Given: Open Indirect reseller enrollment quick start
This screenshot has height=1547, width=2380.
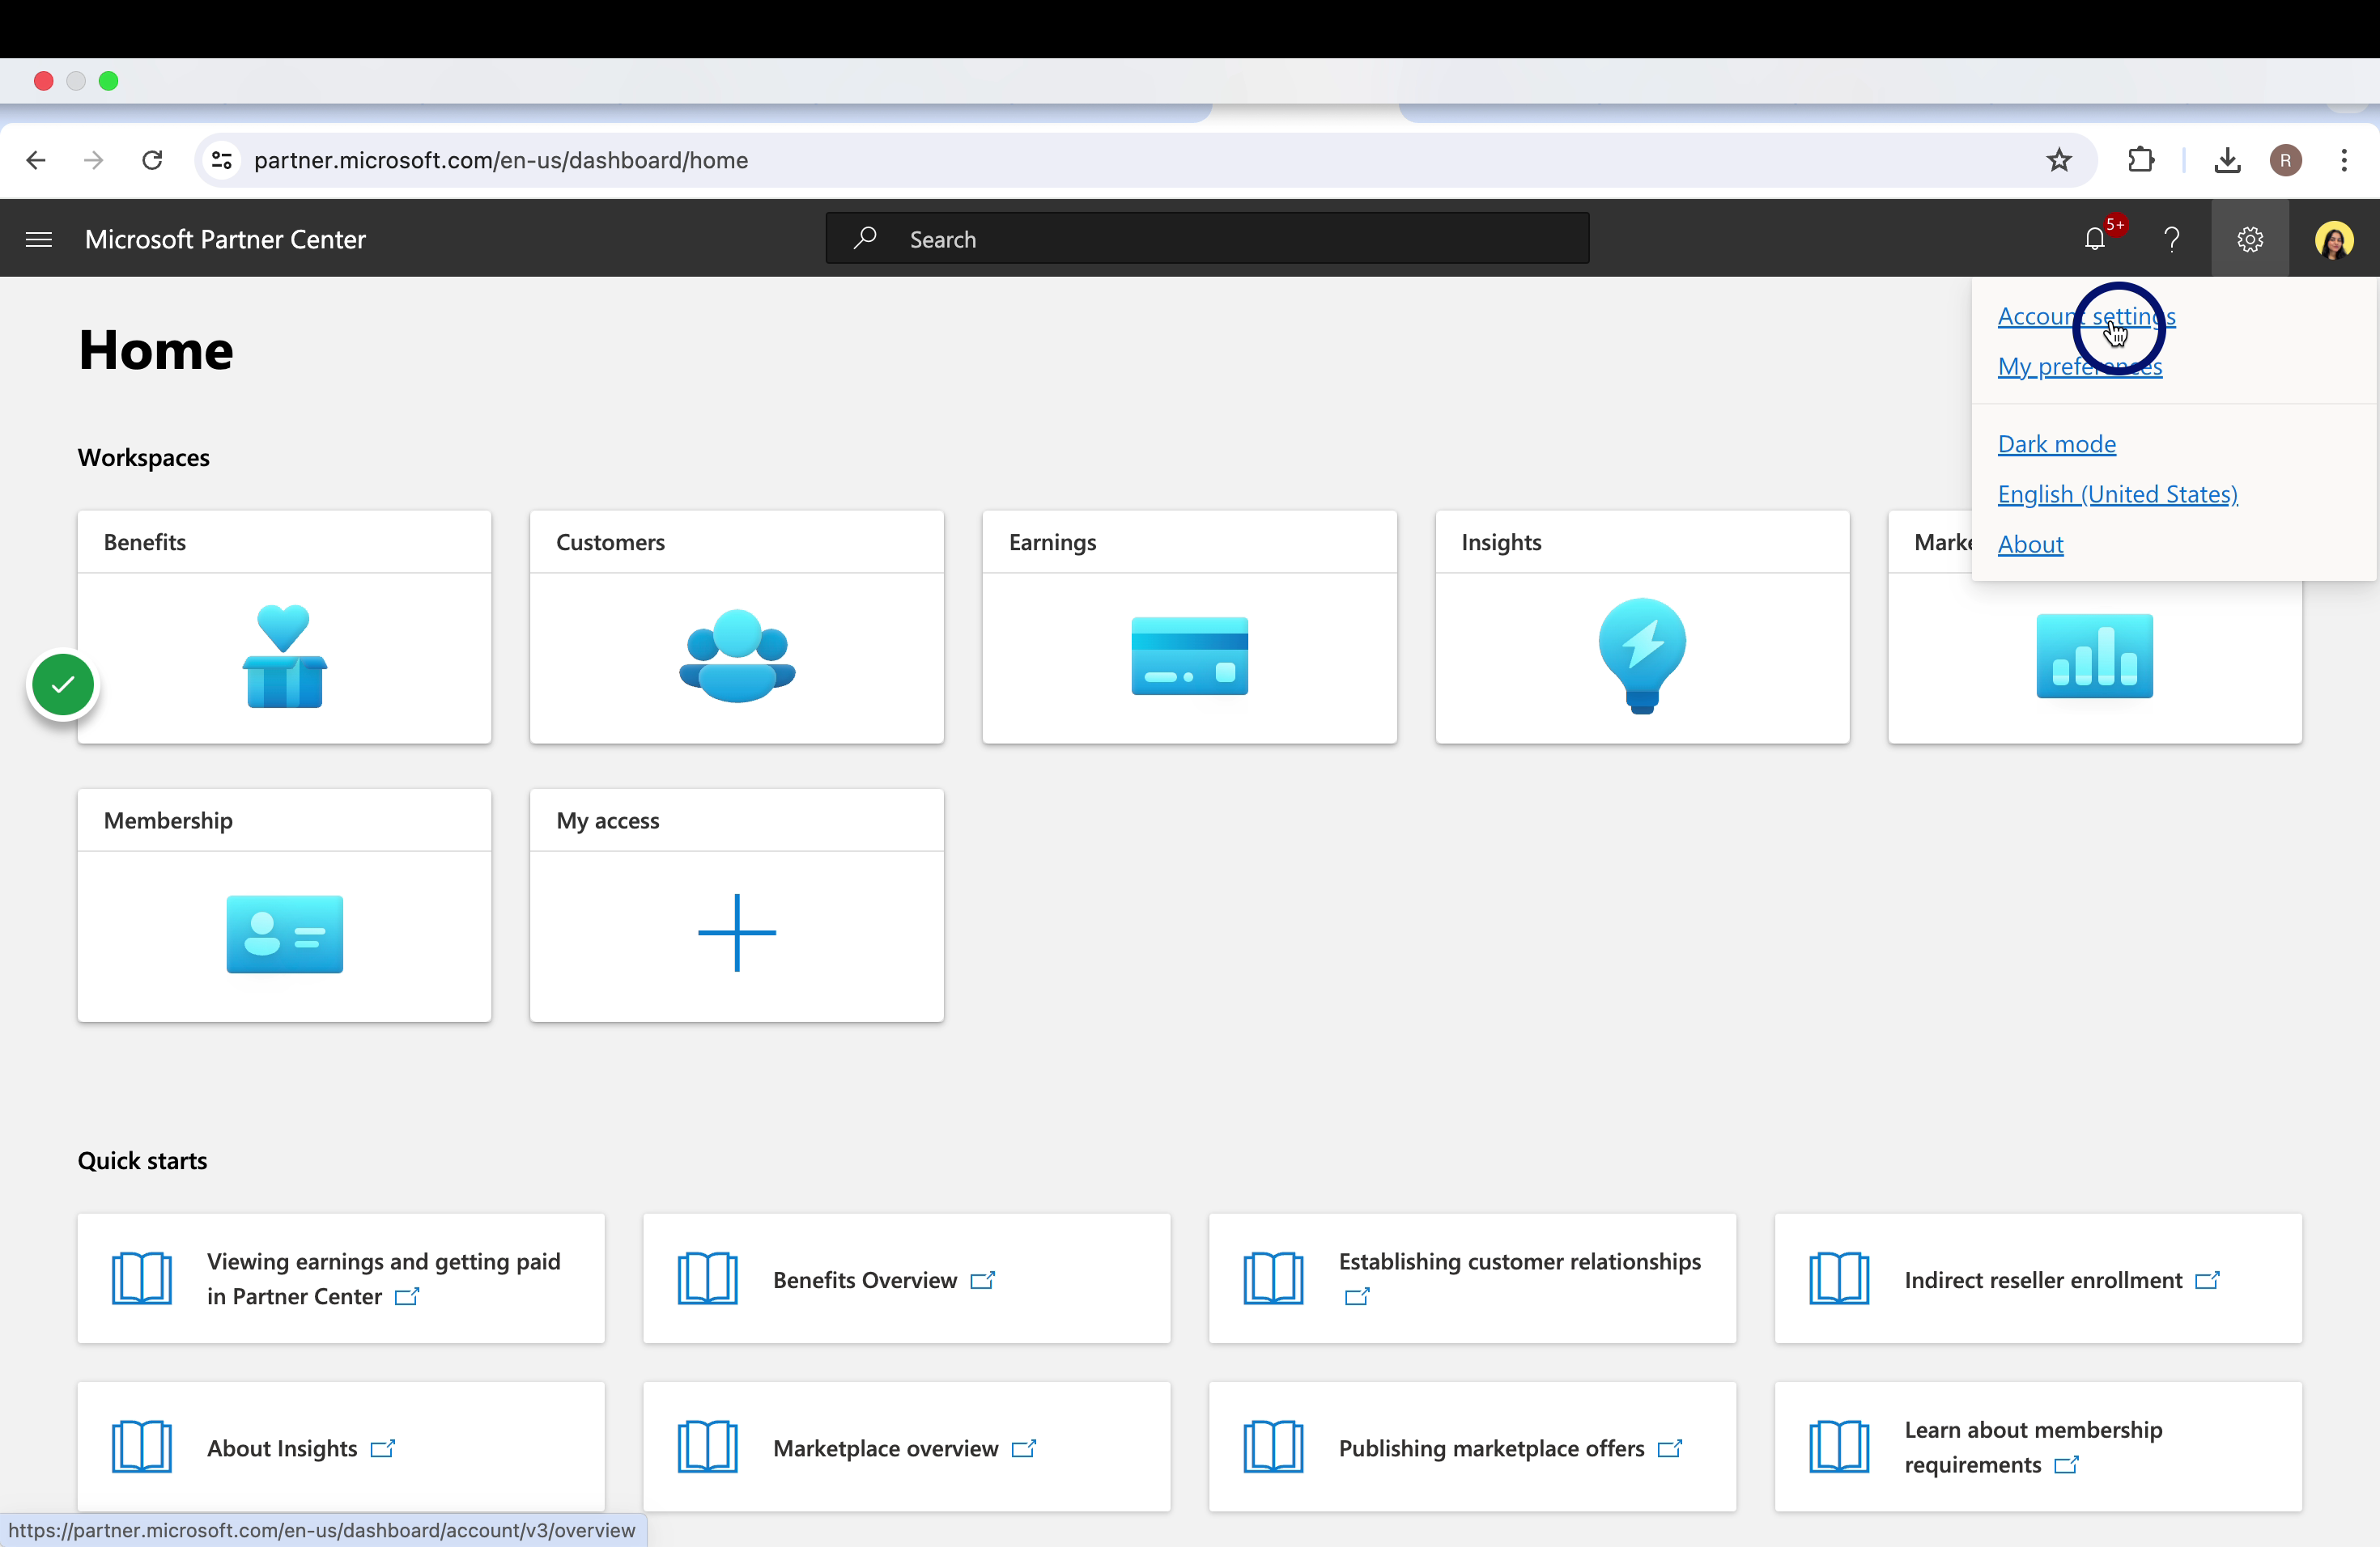Looking at the screenshot, I should (2038, 1278).
